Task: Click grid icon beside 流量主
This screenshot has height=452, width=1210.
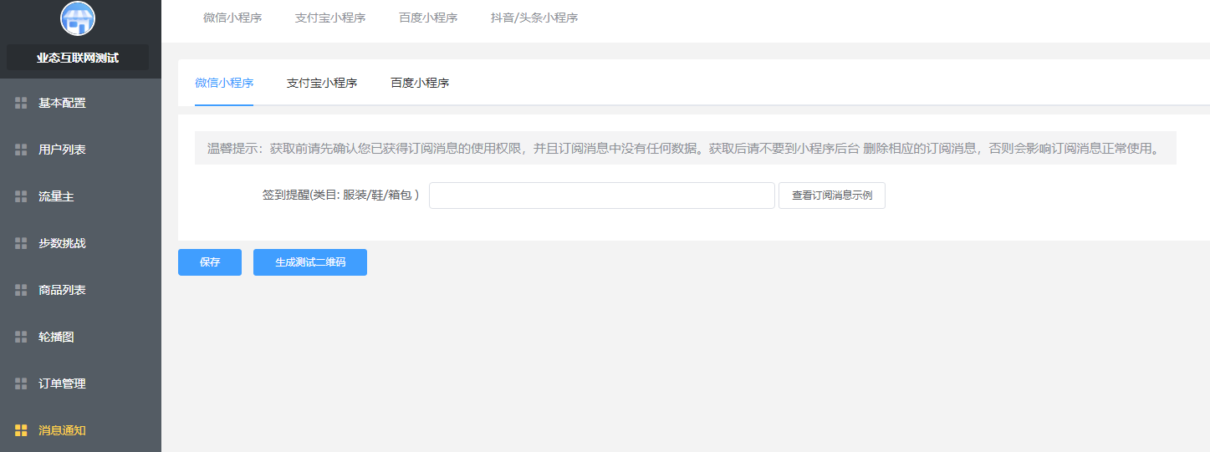Action: click(x=22, y=197)
